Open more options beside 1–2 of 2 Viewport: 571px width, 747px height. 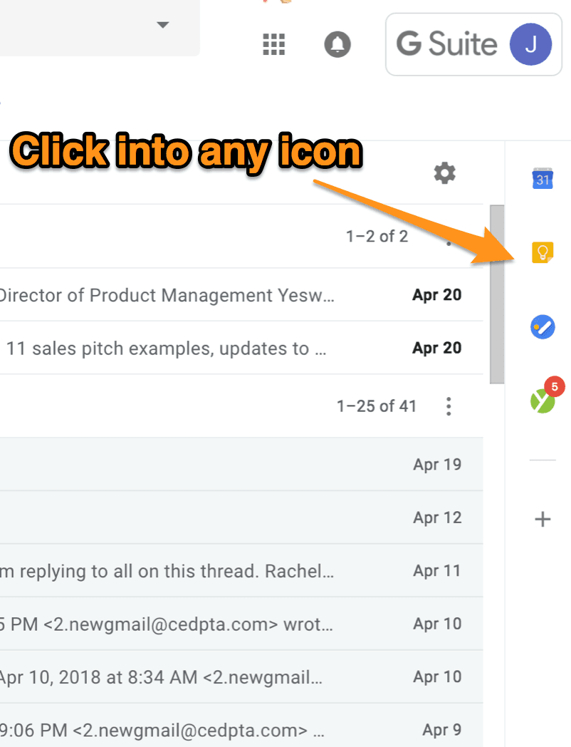449,240
